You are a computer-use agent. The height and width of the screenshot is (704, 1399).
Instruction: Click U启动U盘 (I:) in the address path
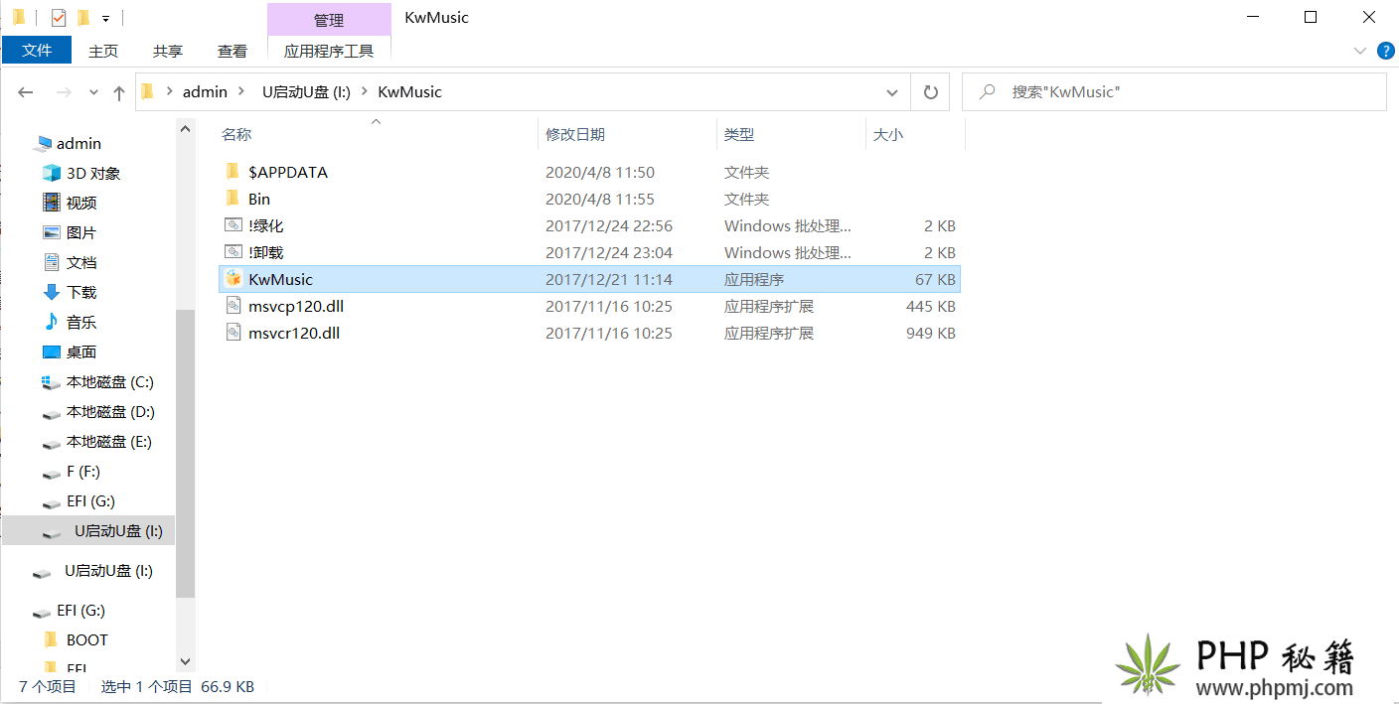306,91
